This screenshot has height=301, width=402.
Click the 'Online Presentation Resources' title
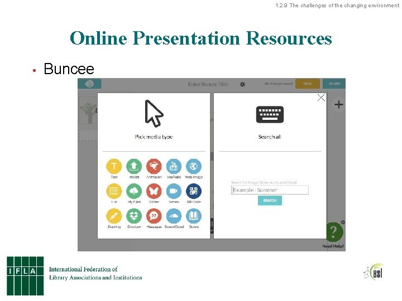[201, 38]
